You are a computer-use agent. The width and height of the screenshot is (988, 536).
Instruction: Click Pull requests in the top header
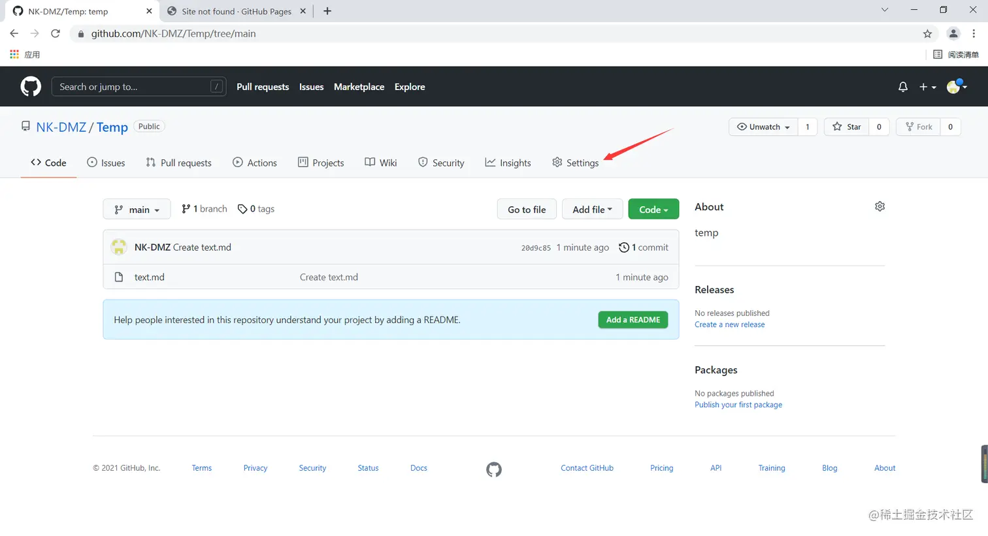[263, 87]
